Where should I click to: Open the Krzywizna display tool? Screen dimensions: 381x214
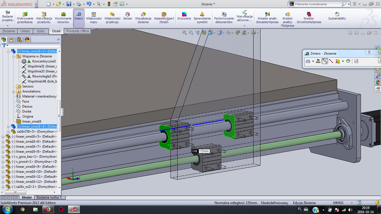coord(184,16)
